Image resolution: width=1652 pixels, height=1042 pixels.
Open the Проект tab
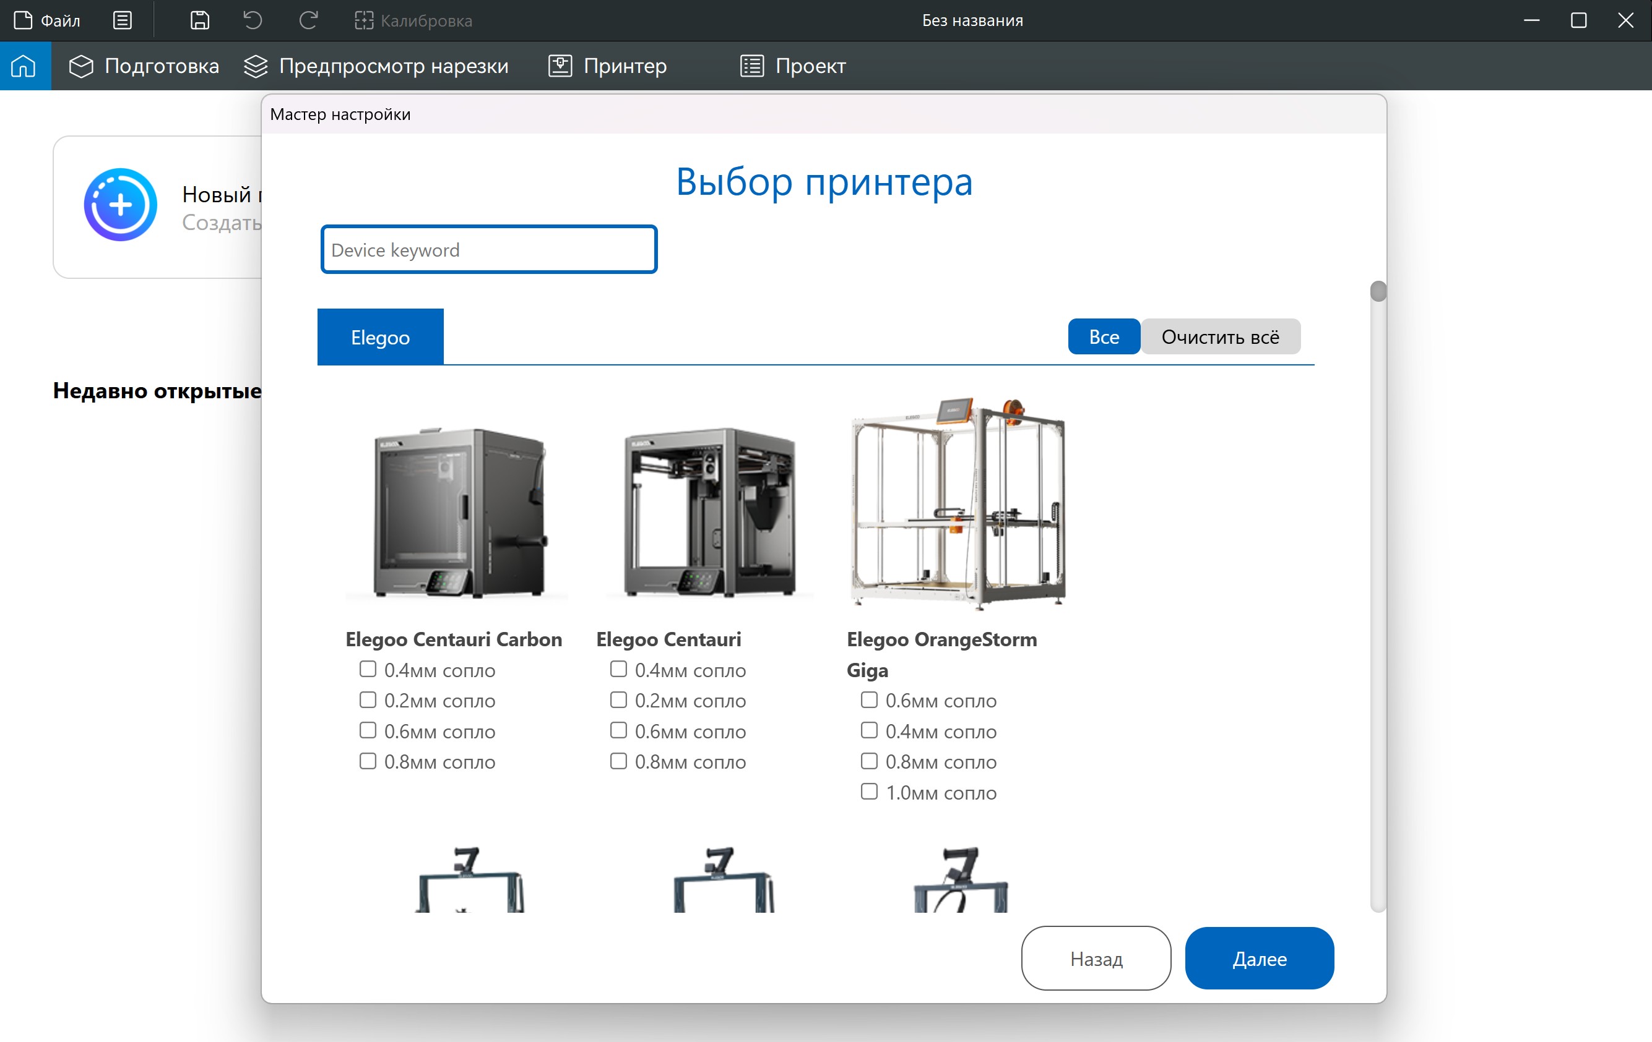click(793, 66)
